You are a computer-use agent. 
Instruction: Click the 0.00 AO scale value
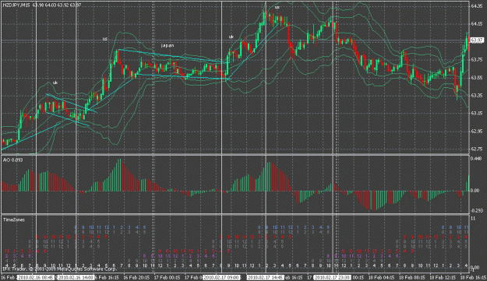(475, 191)
